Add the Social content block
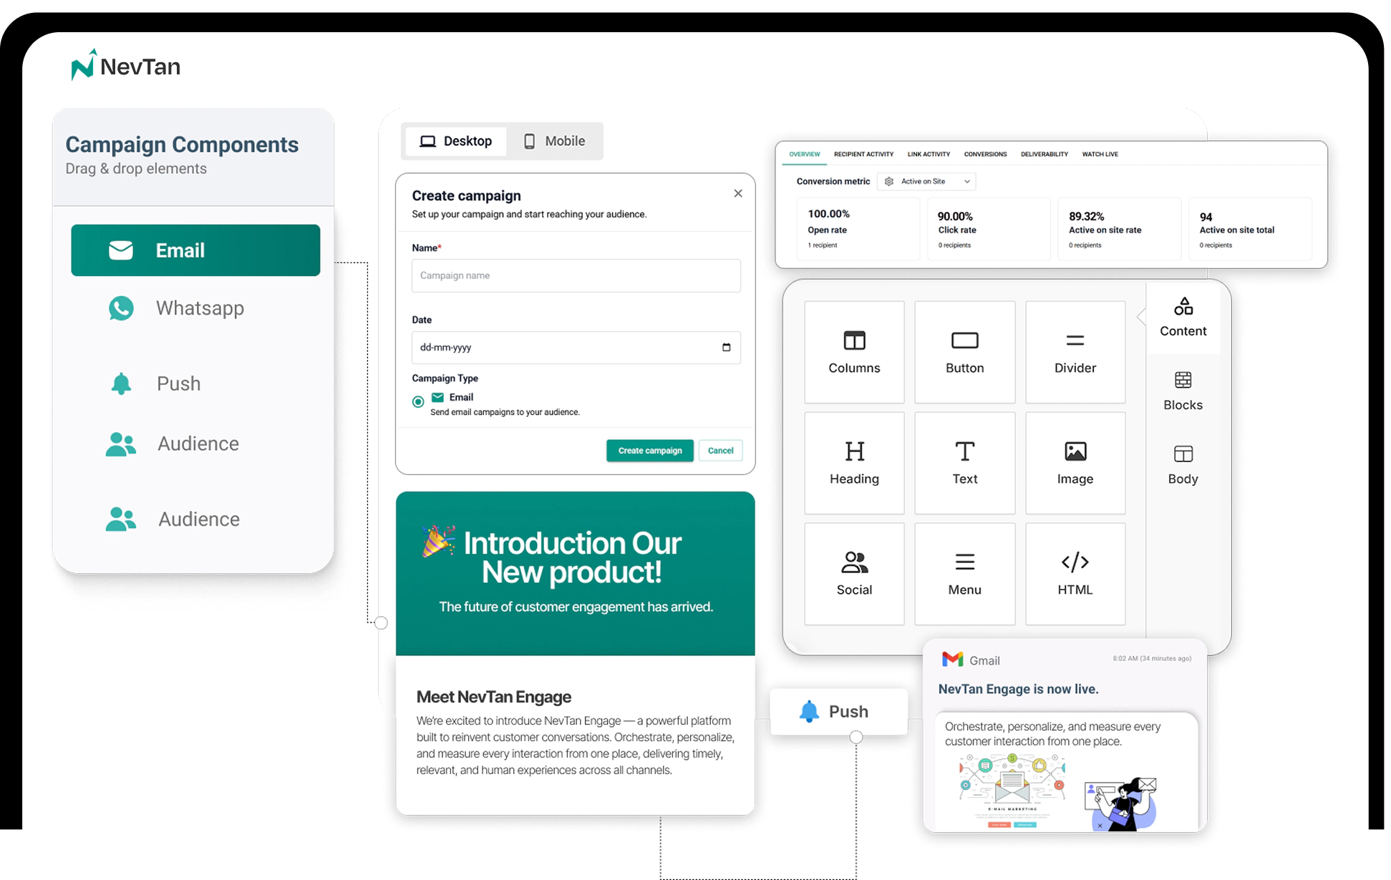1391x880 pixels. [x=854, y=574]
